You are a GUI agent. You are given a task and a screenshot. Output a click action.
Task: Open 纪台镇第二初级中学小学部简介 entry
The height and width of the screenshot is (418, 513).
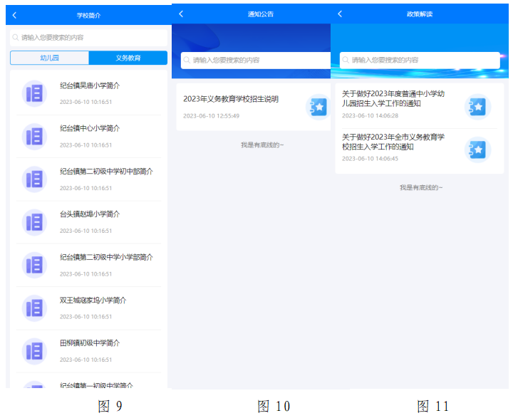[106, 257]
